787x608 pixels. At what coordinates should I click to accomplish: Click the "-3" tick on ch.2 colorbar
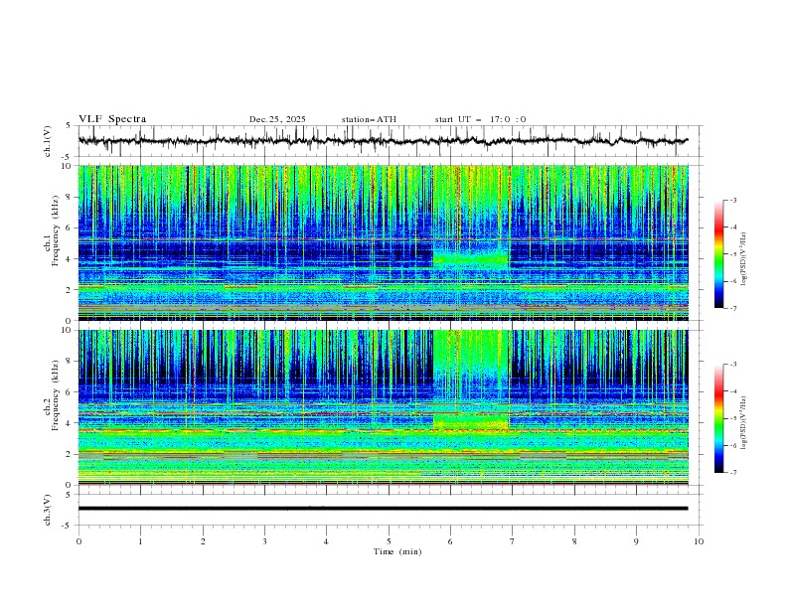[x=733, y=365]
